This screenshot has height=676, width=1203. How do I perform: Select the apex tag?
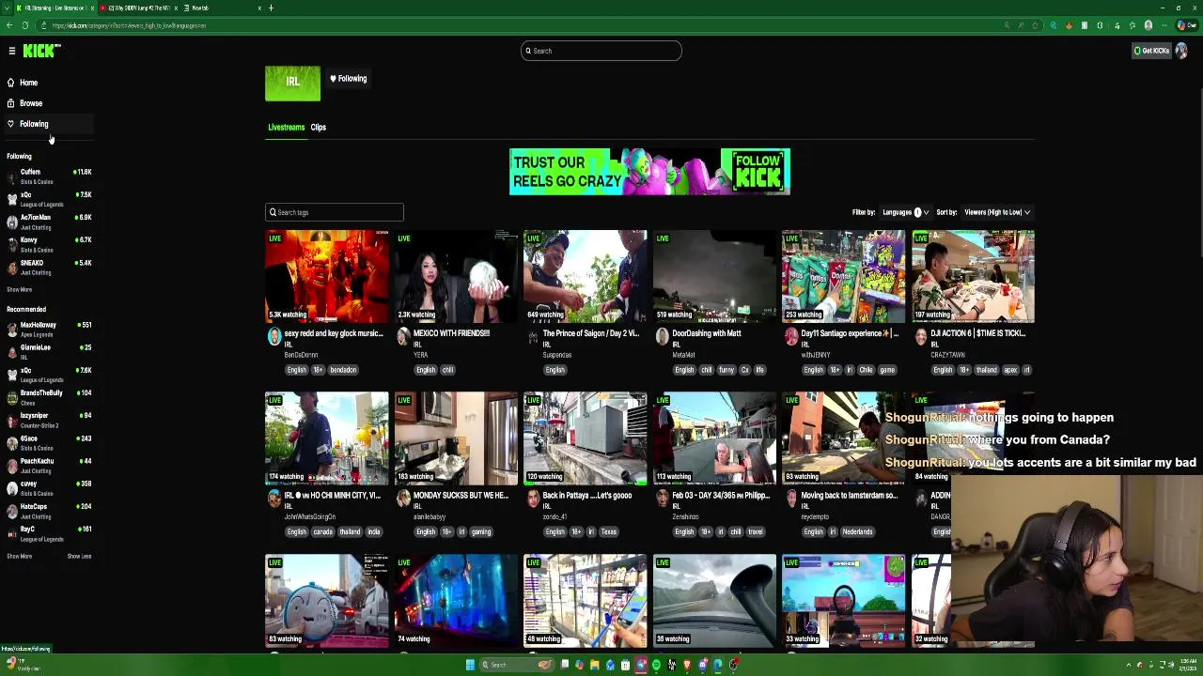(x=1010, y=370)
